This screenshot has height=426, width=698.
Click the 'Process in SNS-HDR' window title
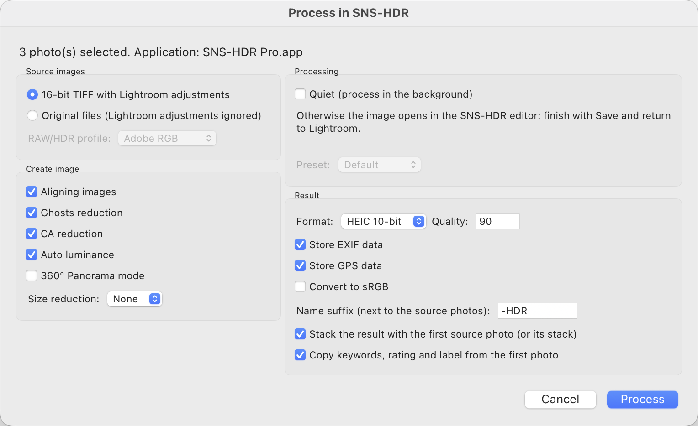coord(349,13)
